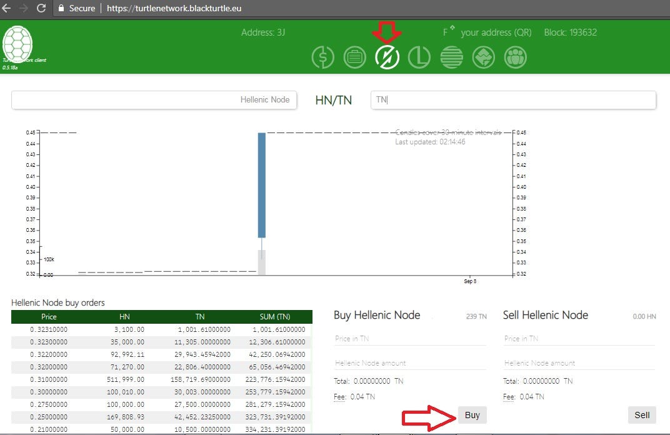Viewport: 670px width, 435px height.
Task: Click the SUM (TN) column header
Action: 275,317
